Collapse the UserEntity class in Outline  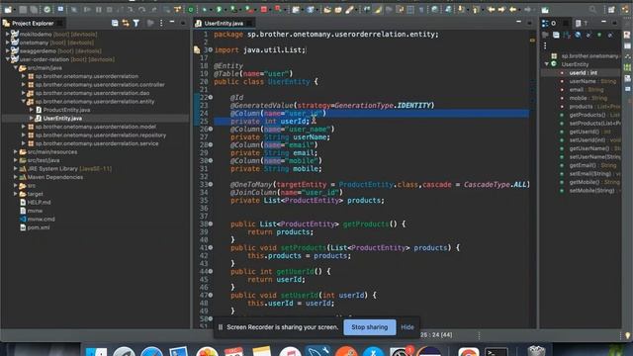[547, 64]
